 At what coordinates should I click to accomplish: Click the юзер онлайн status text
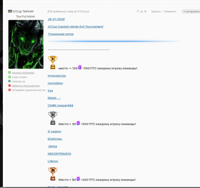19,77
